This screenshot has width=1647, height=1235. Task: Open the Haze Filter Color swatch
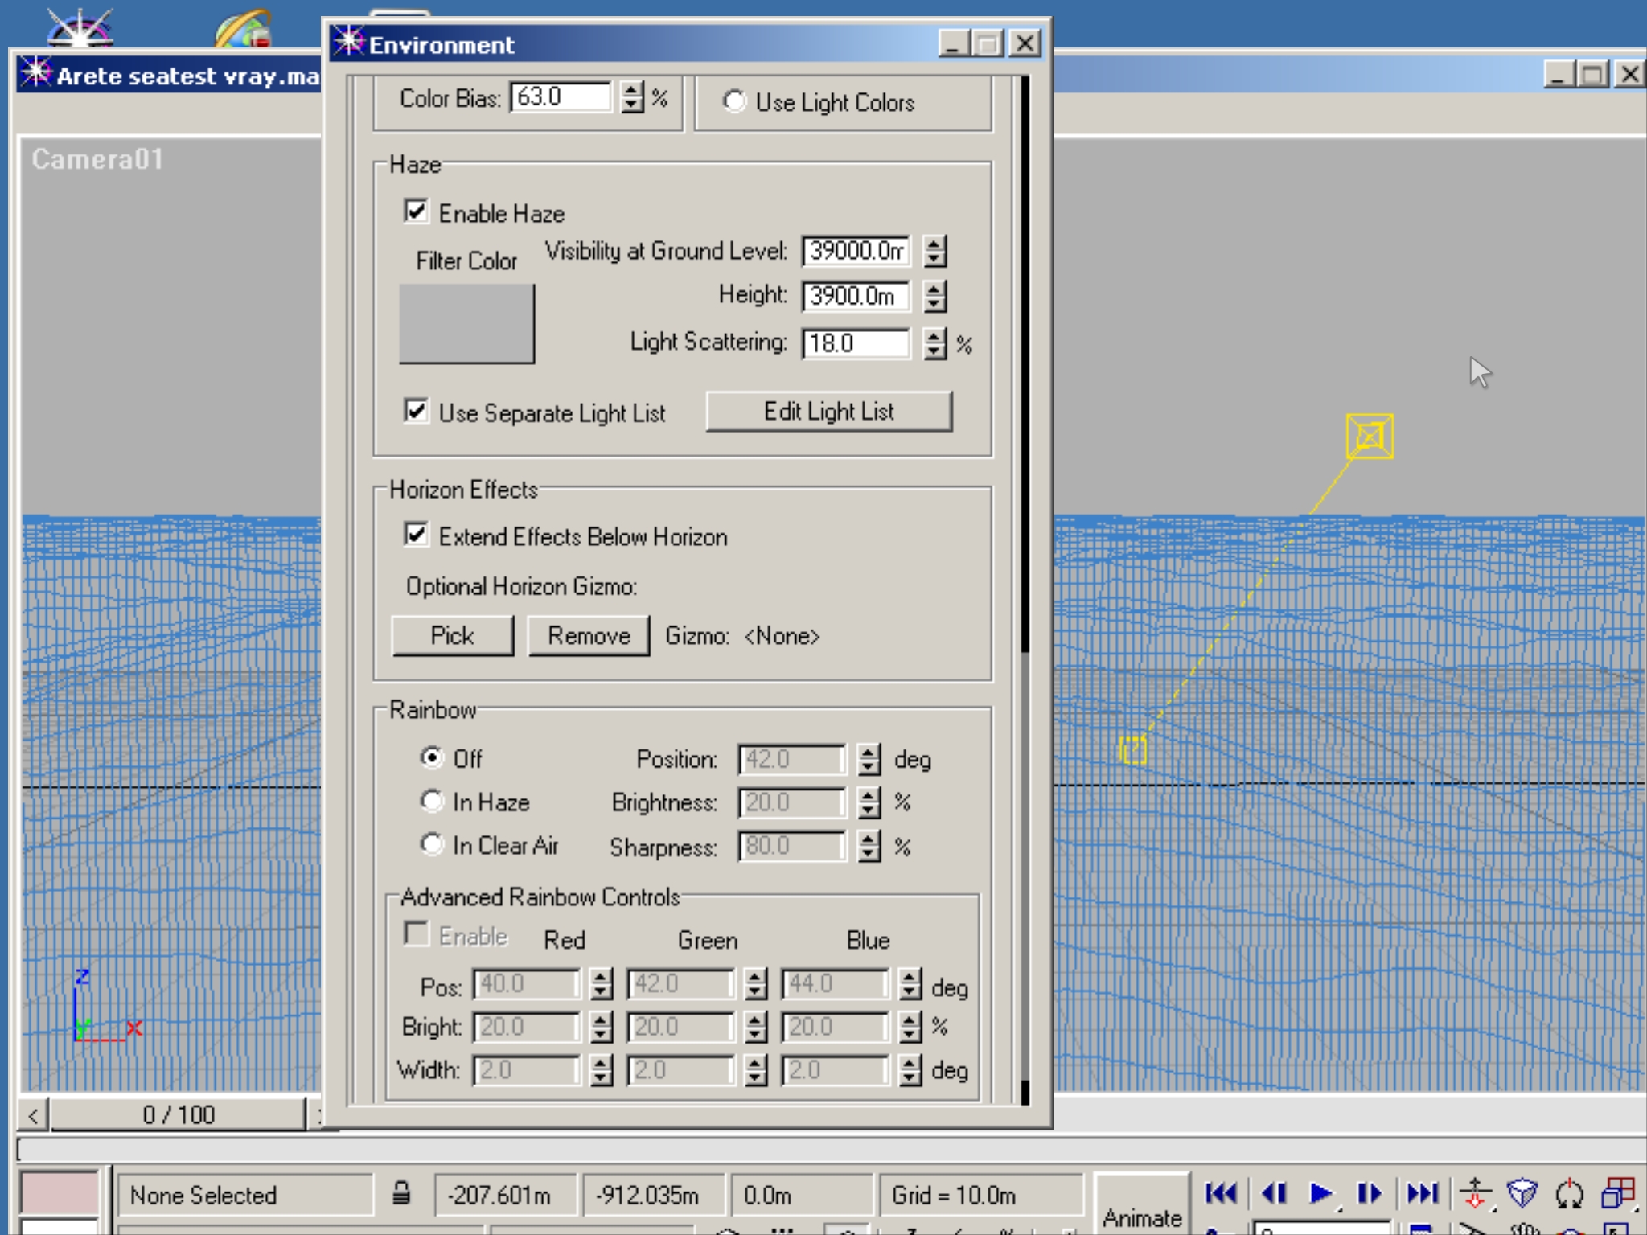coord(466,323)
